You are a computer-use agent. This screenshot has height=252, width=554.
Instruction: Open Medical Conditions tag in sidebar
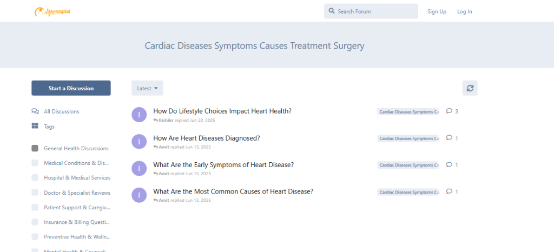[x=77, y=163]
